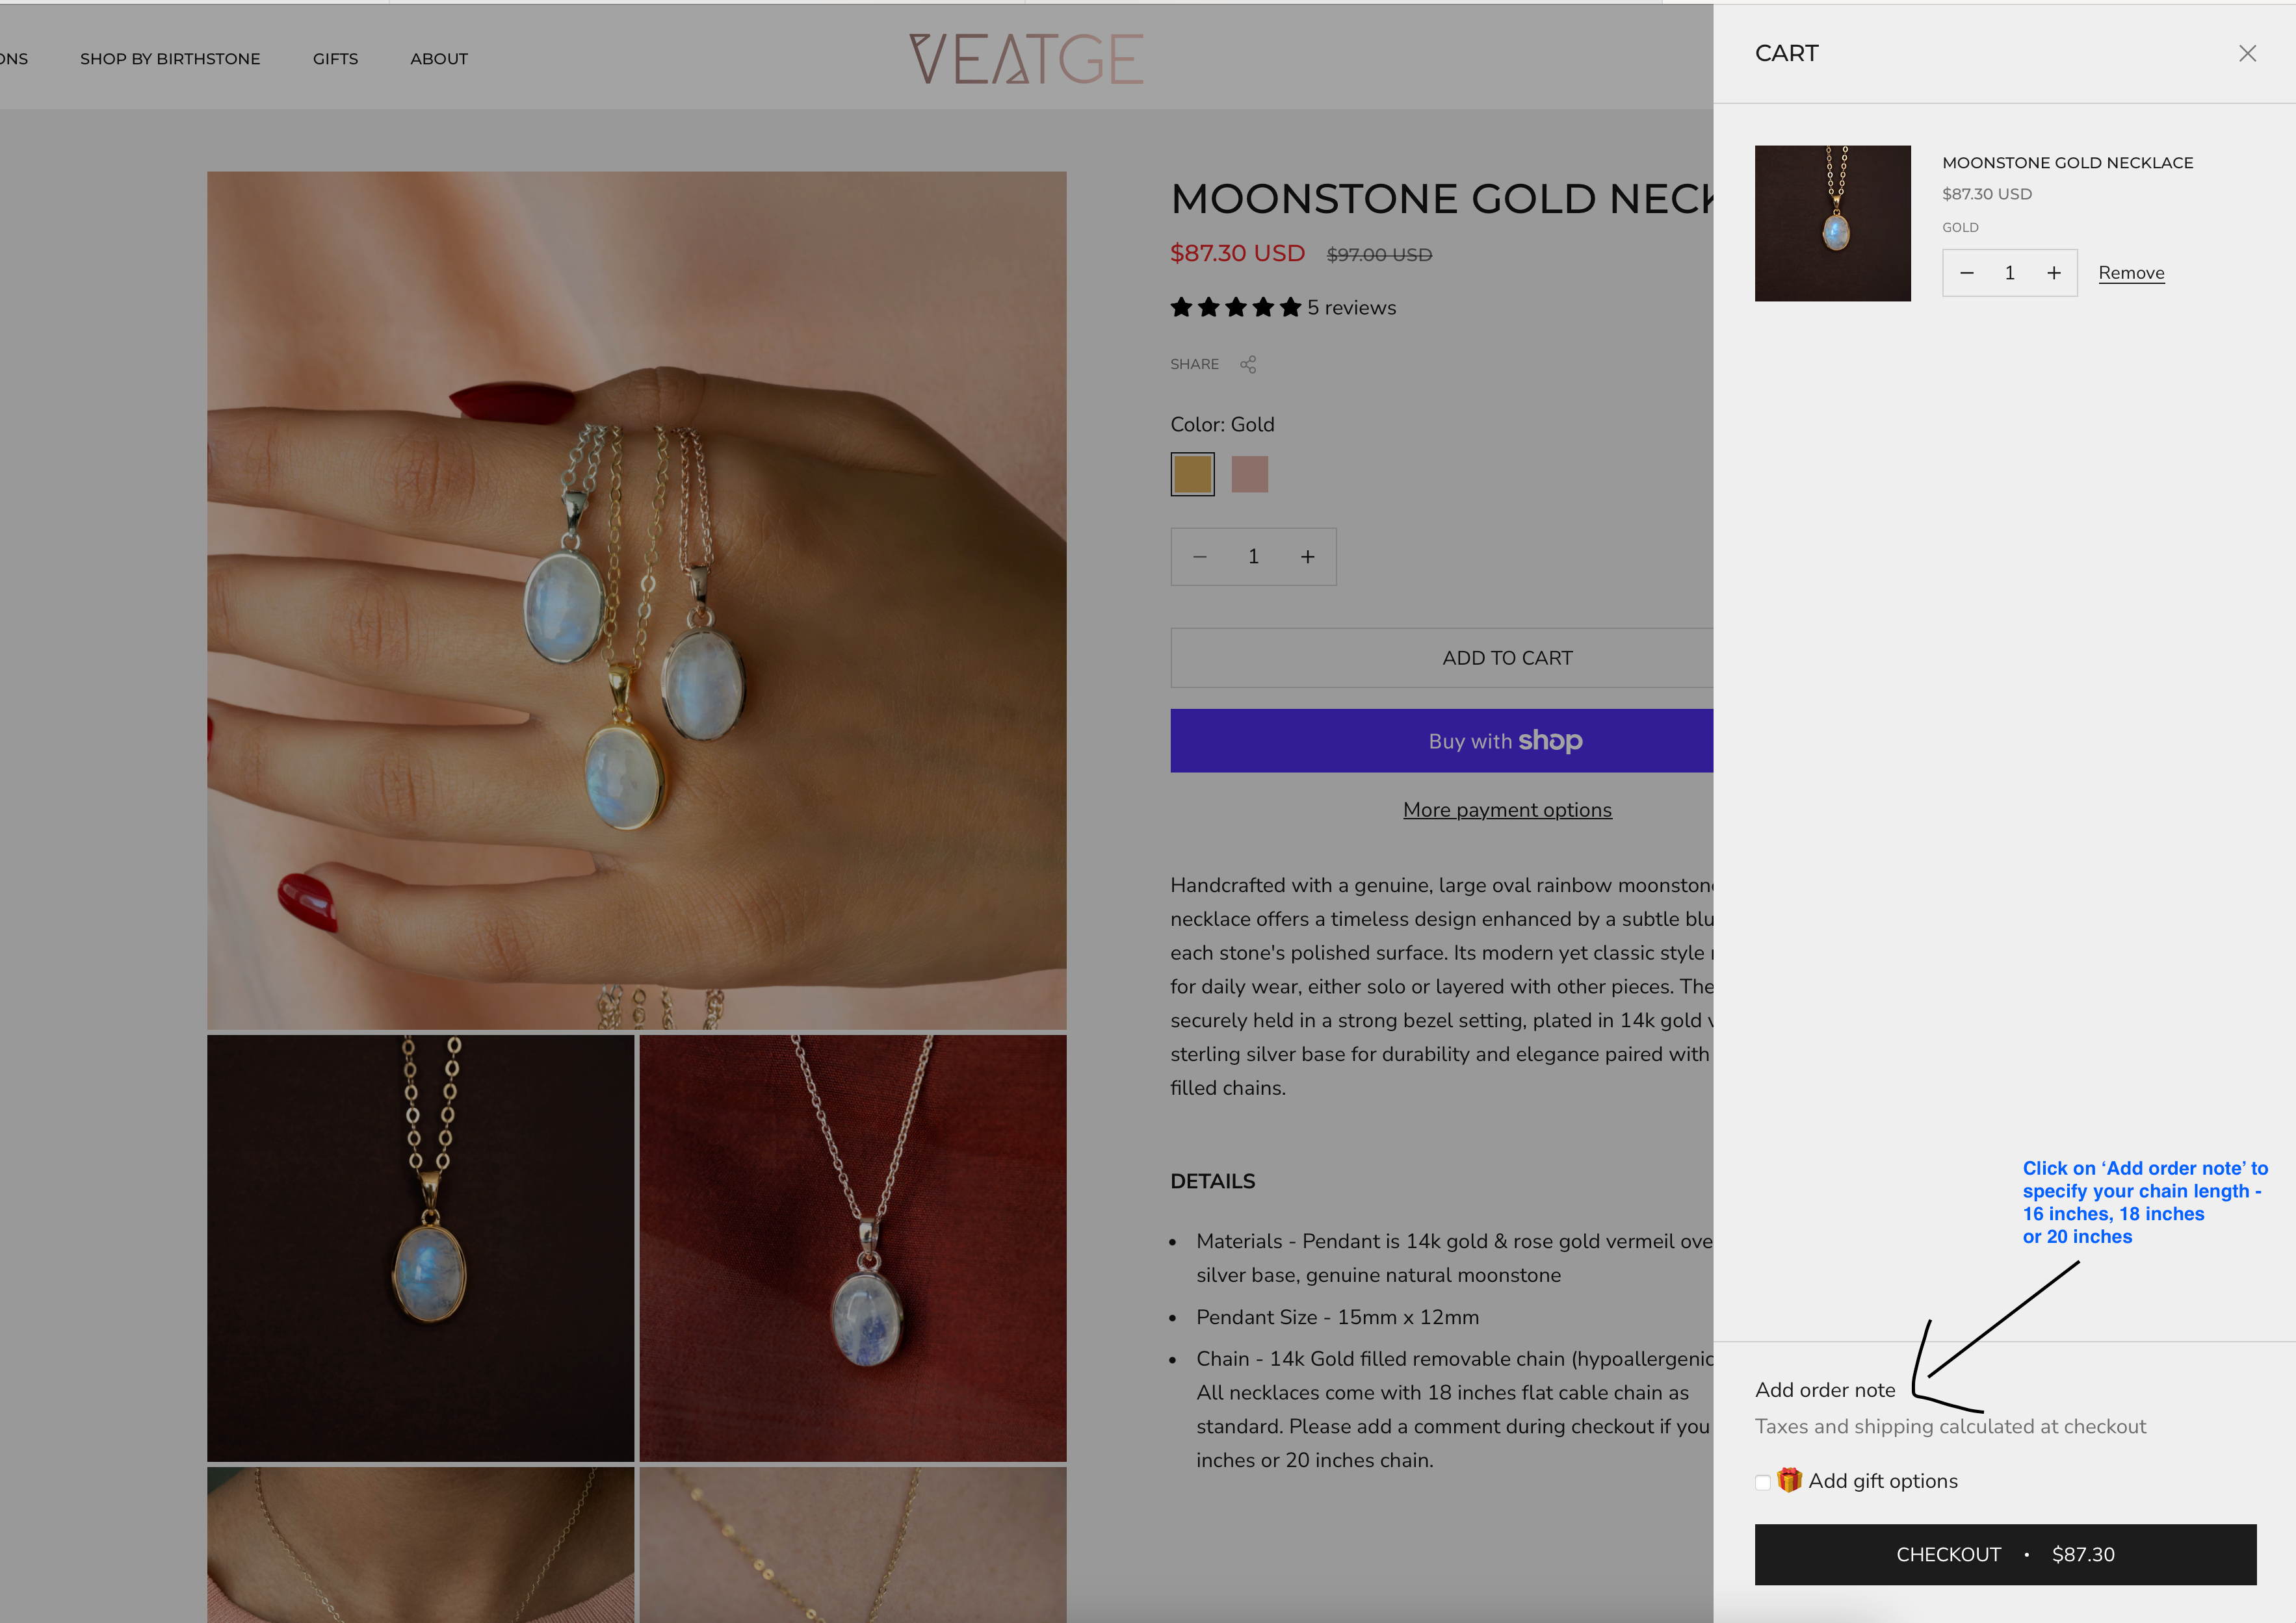Go to the About page

(x=438, y=59)
